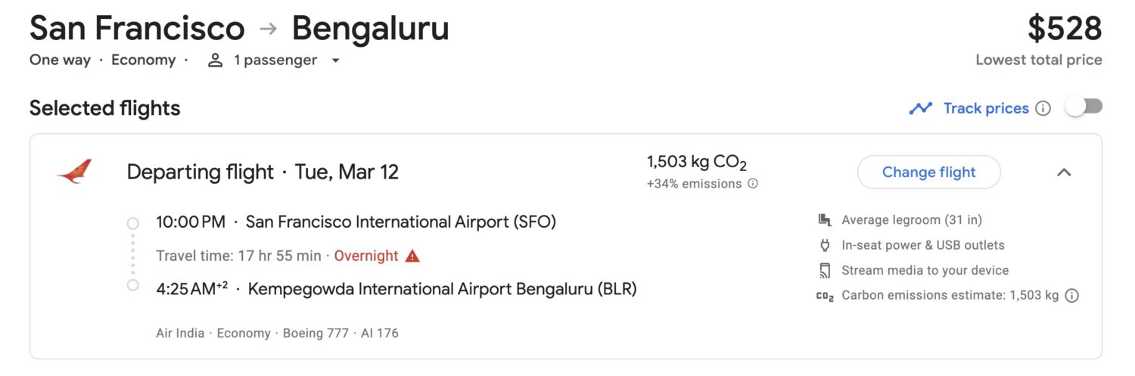This screenshot has width=1135, height=376.
Task: Open the 1 passenger dropdown arrow
Action: pos(336,61)
